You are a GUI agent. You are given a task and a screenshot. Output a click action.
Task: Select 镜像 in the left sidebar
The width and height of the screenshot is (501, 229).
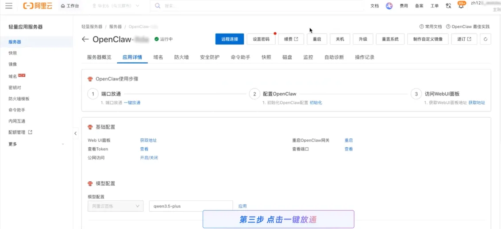pyautogui.click(x=13, y=64)
